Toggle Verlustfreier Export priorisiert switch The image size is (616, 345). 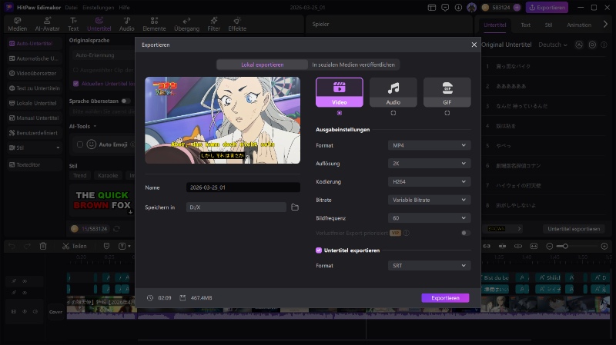(x=465, y=233)
